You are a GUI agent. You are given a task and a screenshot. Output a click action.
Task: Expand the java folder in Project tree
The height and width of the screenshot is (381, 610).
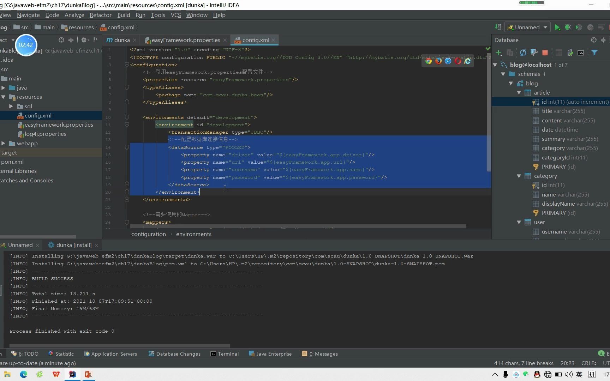pos(3,88)
